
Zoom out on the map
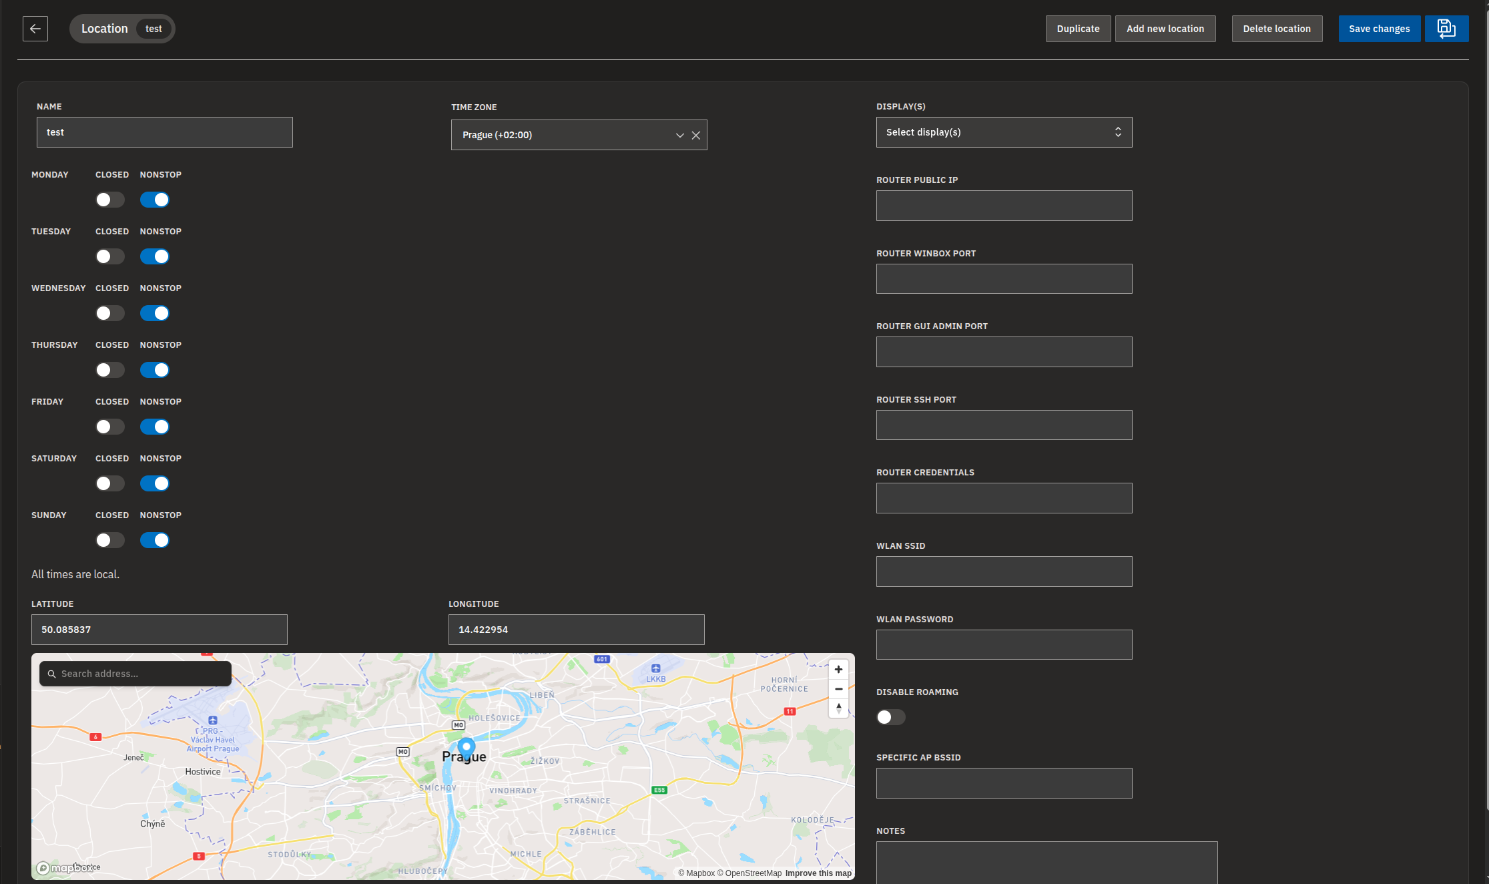838,689
